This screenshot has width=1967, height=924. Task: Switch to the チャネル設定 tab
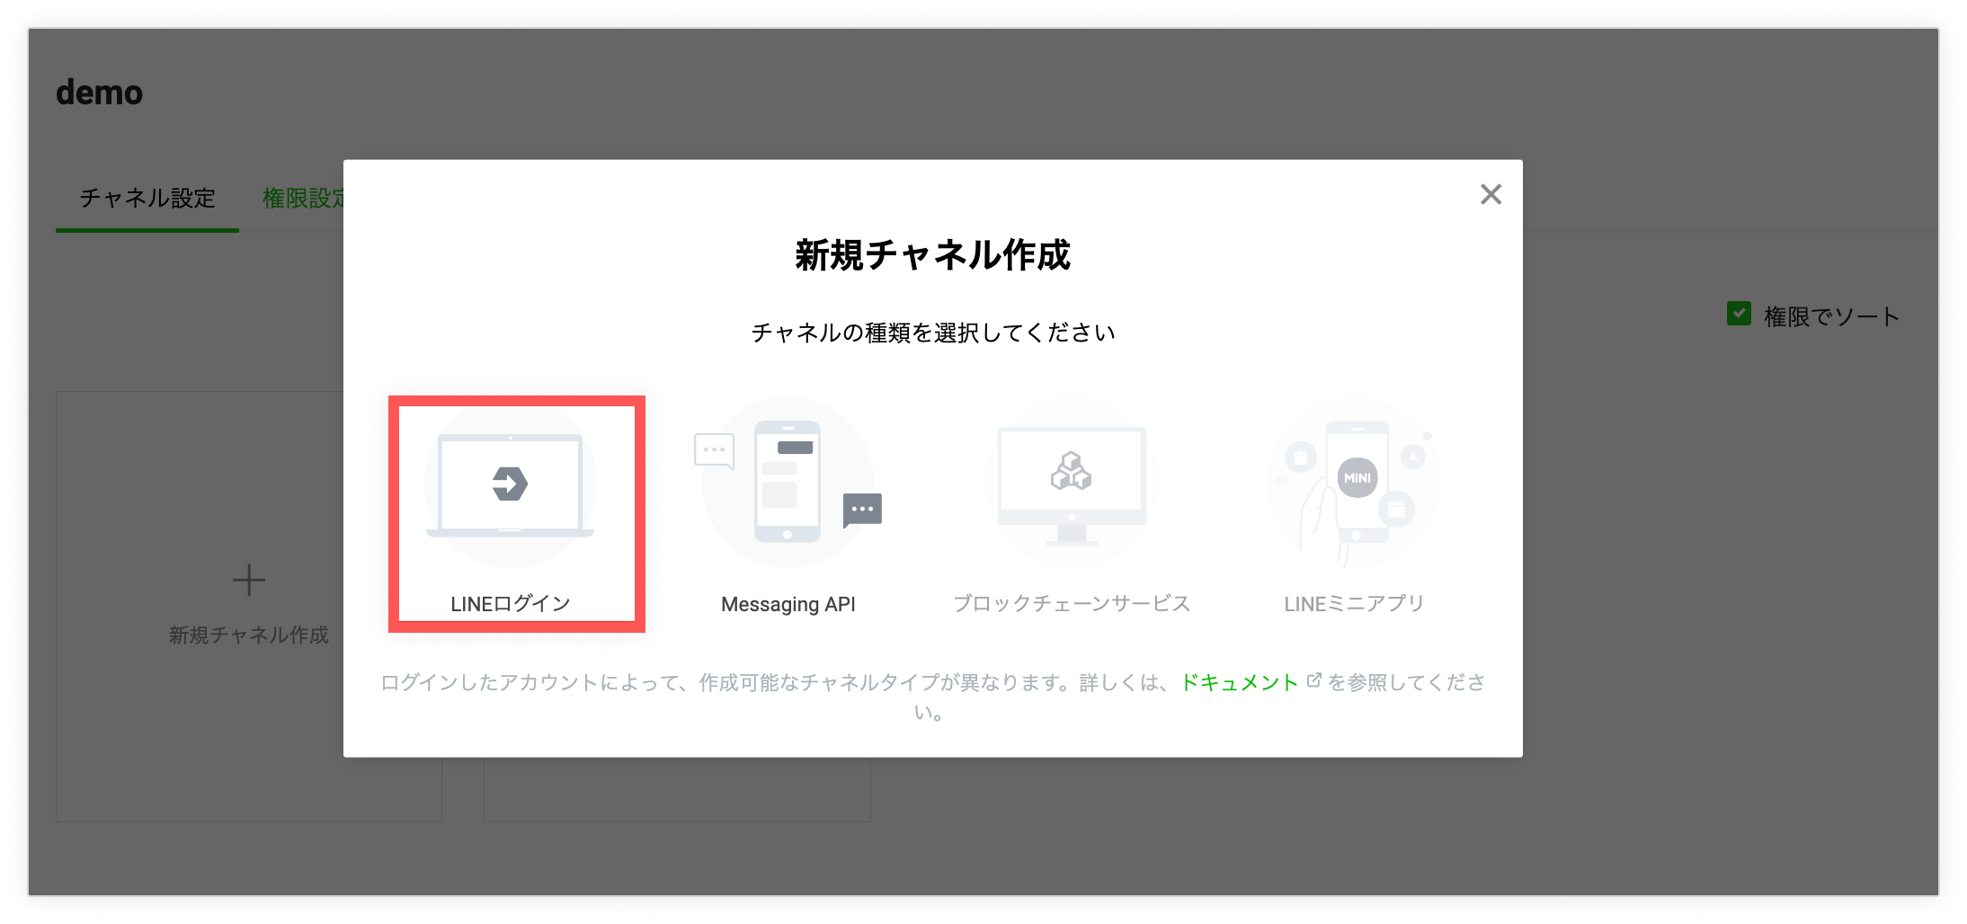click(147, 198)
